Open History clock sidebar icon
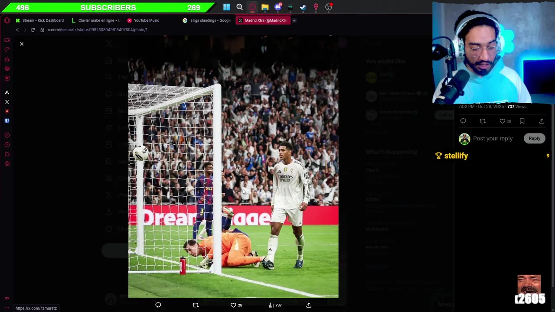 pos(7,145)
